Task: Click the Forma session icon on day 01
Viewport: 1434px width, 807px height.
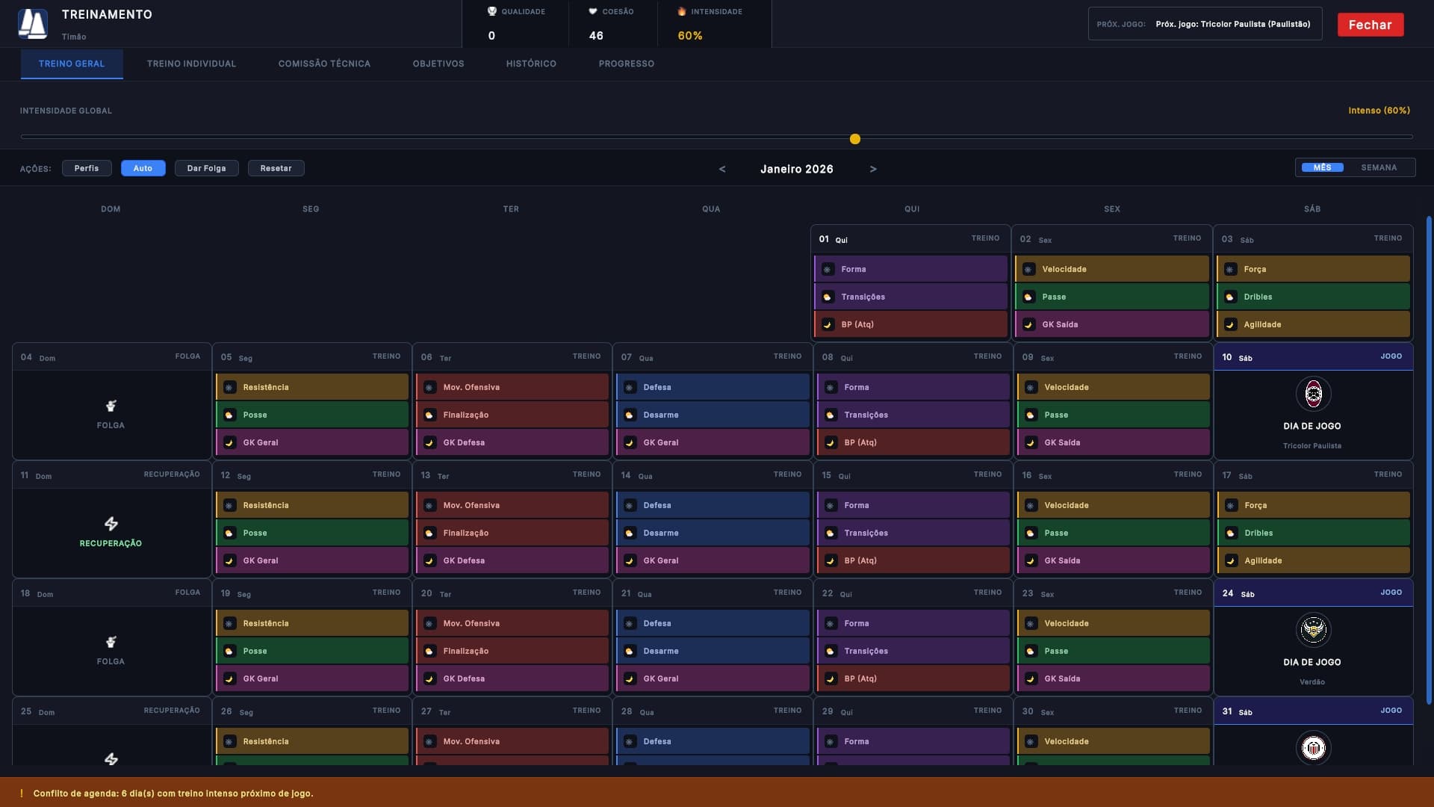Action: pos(828,269)
